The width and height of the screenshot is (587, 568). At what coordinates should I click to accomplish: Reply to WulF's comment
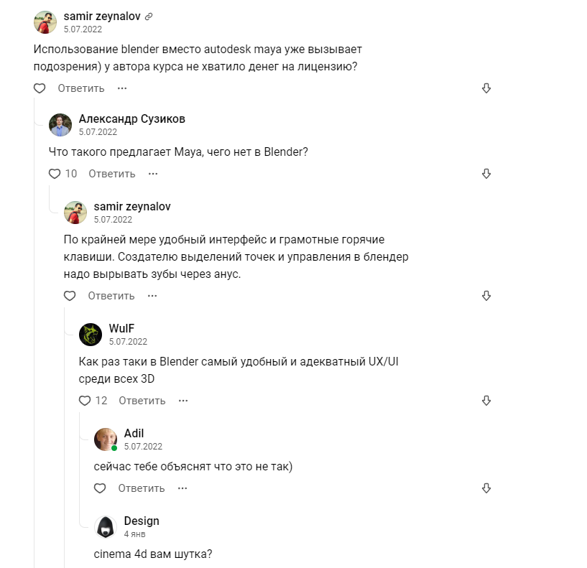tap(142, 401)
